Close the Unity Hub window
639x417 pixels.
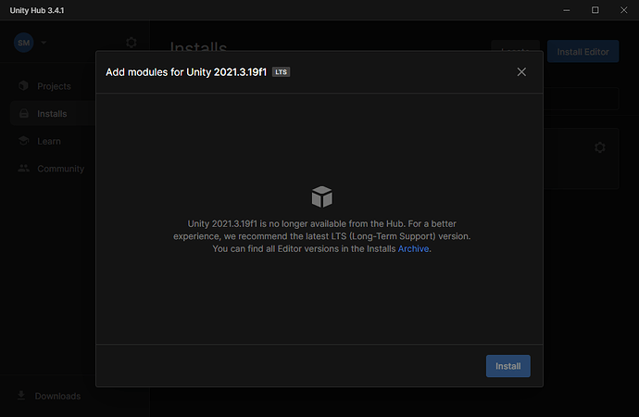(623, 10)
